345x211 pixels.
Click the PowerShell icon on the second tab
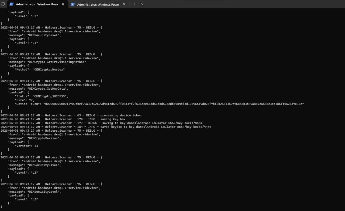point(73,4)
